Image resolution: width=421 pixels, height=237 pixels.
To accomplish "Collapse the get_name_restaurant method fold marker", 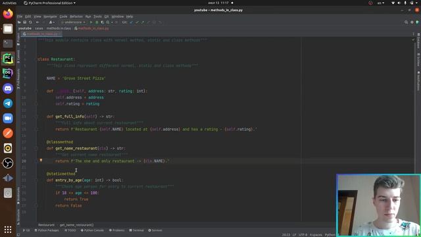I will [37, 148].
